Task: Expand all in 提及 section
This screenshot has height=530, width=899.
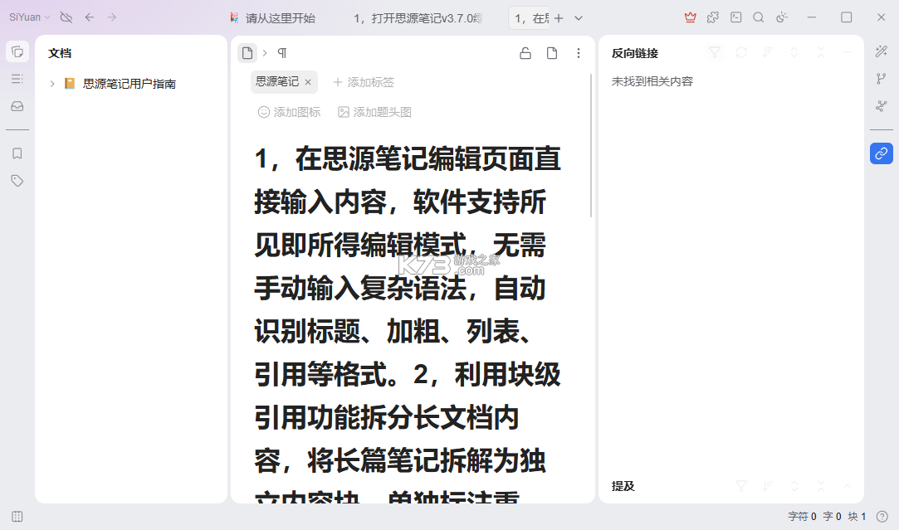Action: (x=794, y=486)
